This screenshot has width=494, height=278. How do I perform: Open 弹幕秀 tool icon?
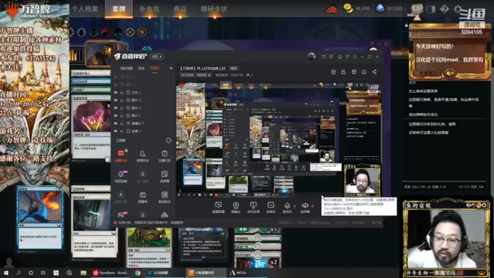pos(143,196)
